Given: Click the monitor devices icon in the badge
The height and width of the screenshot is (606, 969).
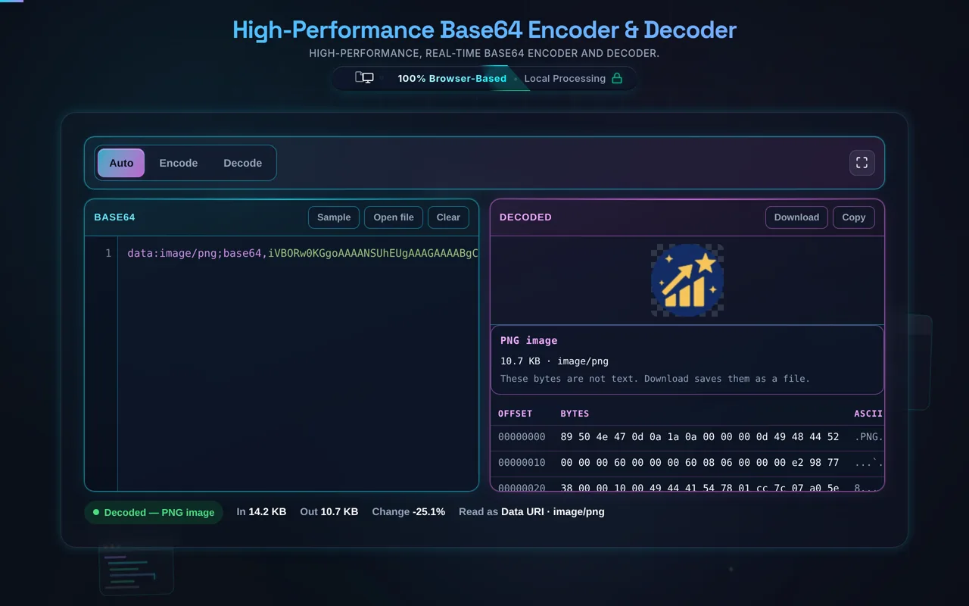Looking at the screenshot, I should coord(364,78).
